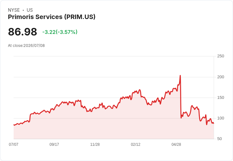Viewport: 233px width, 161px height.
Task: Click the 150 price axis label
Action: [221, 98]
